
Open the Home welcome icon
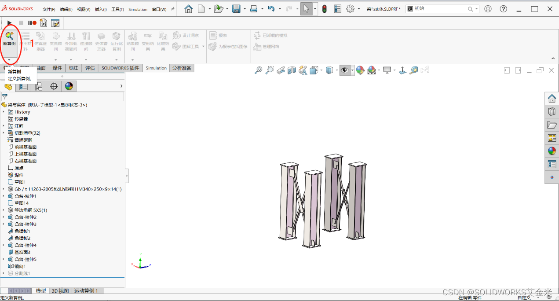pyautogui.click(x=189, y=9)
